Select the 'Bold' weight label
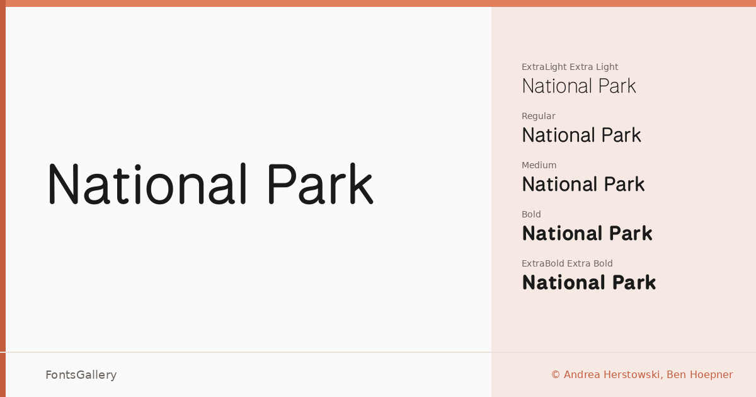The width and height of the screenshot is (756, 397). [x=531, y=214]
